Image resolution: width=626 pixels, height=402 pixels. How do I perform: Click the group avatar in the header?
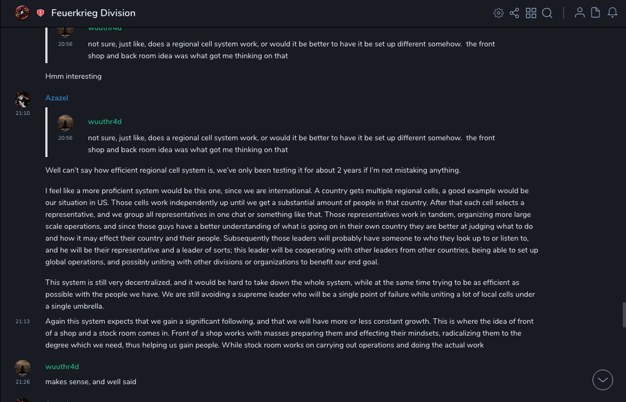coord(22,13)
